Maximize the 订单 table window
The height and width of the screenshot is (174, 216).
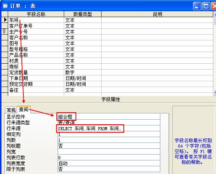click(206, 6)
